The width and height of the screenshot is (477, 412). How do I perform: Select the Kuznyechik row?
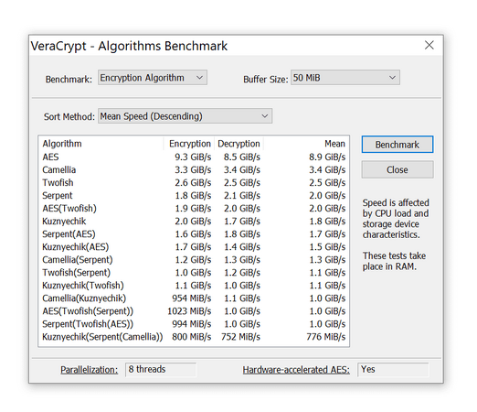pyautogui.click(x=194, y=221)
